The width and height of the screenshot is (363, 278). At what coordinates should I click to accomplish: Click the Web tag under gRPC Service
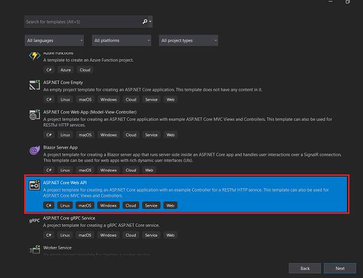point(170,235)
